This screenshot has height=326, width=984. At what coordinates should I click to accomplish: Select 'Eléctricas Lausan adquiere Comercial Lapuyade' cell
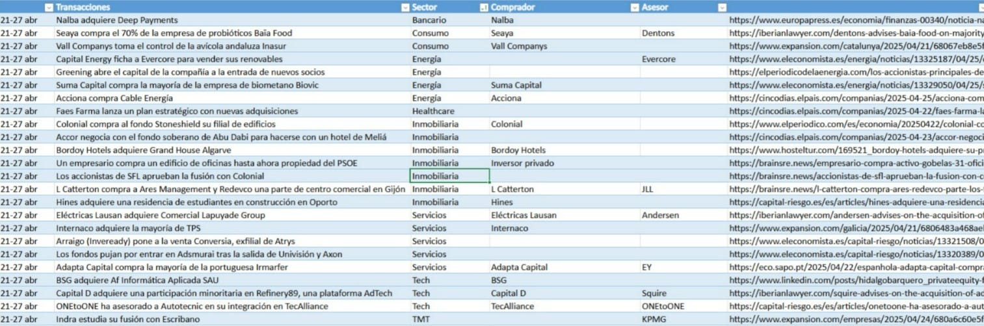point(232,215)
